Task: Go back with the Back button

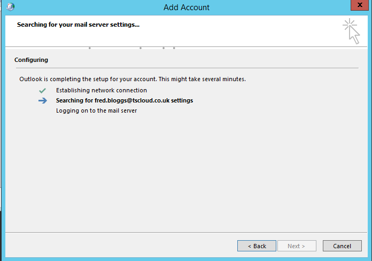Action: [257, 246]
